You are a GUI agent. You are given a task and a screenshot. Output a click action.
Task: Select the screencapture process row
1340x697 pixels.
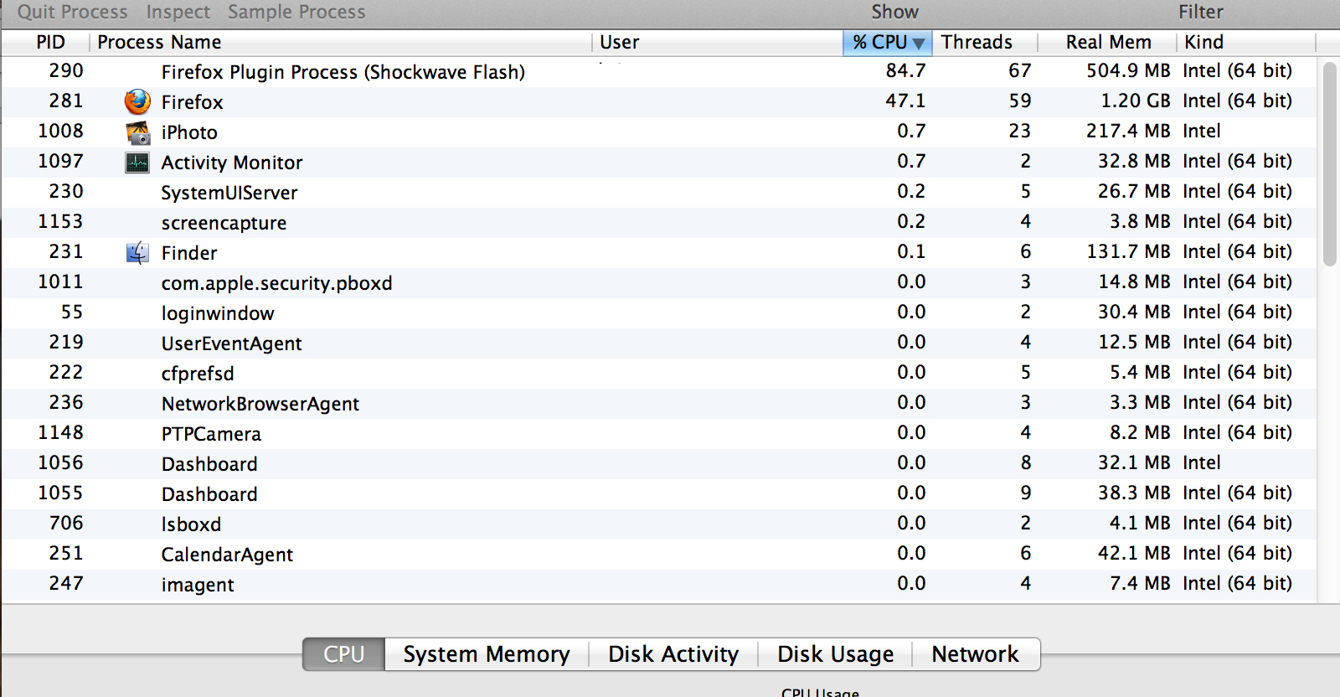(x=224, y=223)
